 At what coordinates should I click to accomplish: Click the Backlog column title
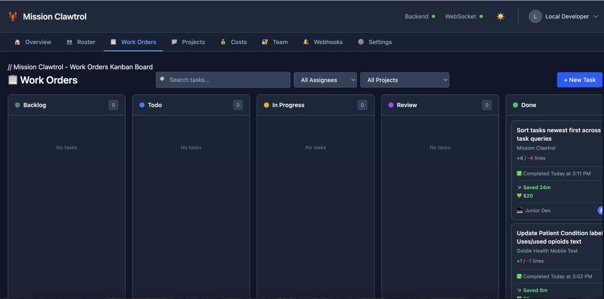pos(35,105)
